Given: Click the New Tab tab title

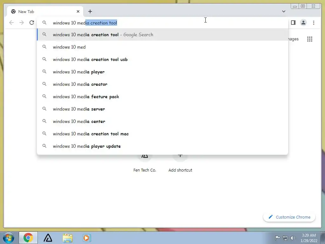Looking at the screenshot, I should tap(26, 12).
